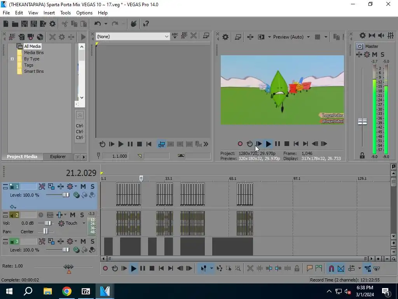Open overlays grid dropdown arrow
This screenshot has width=398, height=299.
[x=326, y=37]
